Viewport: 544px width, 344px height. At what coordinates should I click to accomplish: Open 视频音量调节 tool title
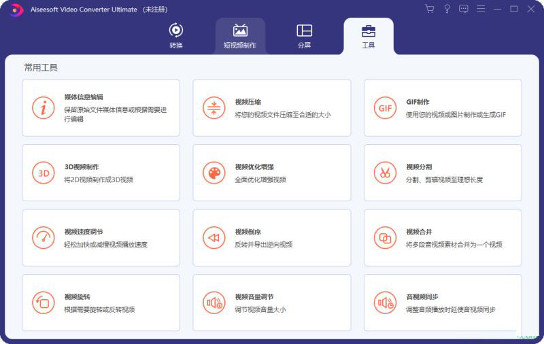point(254,296)
